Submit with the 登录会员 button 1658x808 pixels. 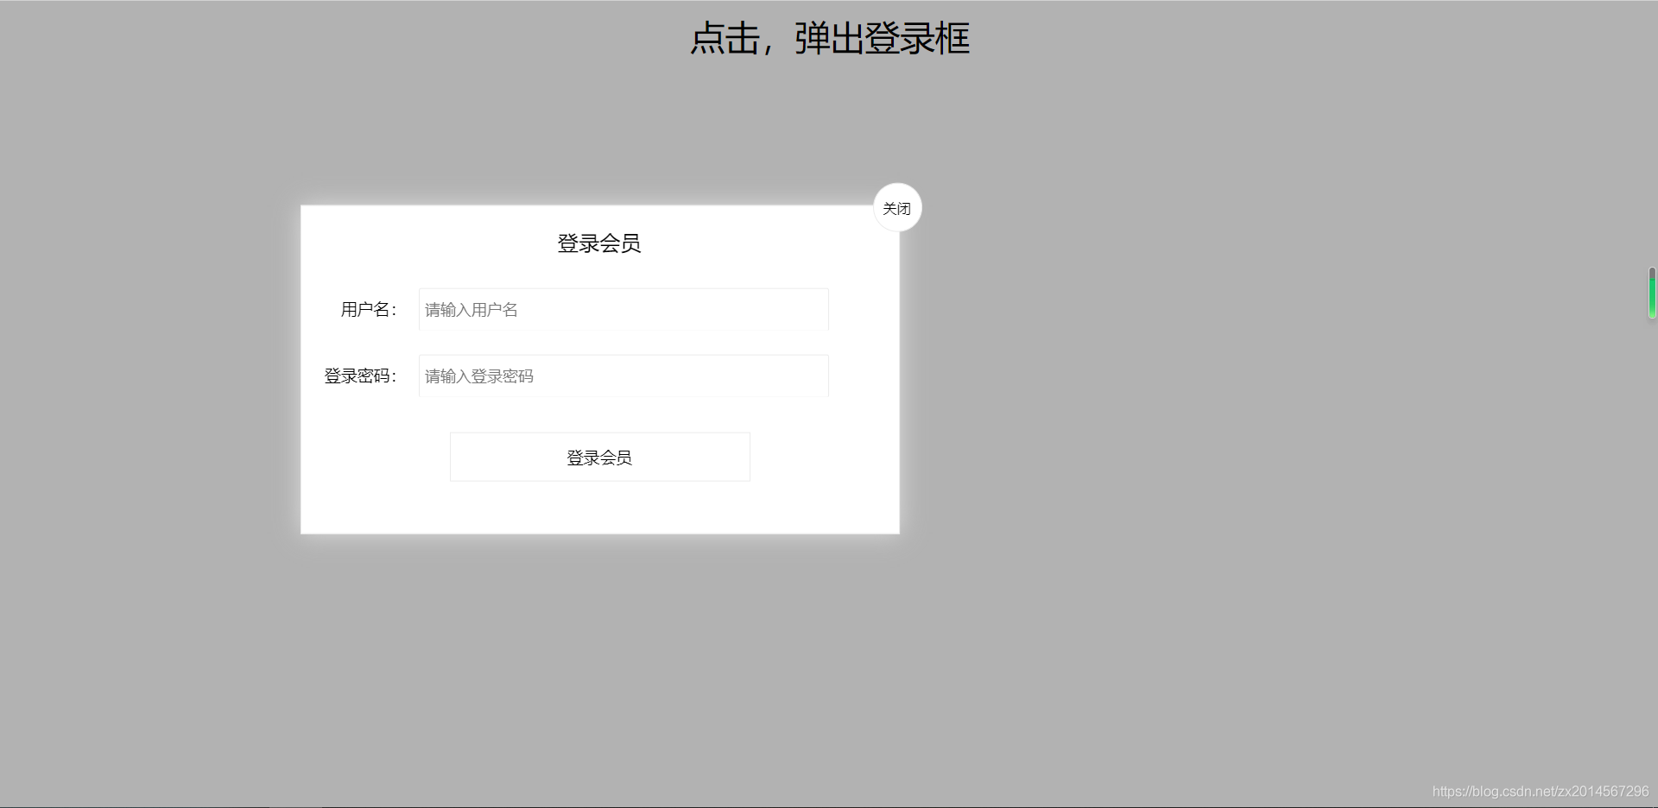pos(600,458)
